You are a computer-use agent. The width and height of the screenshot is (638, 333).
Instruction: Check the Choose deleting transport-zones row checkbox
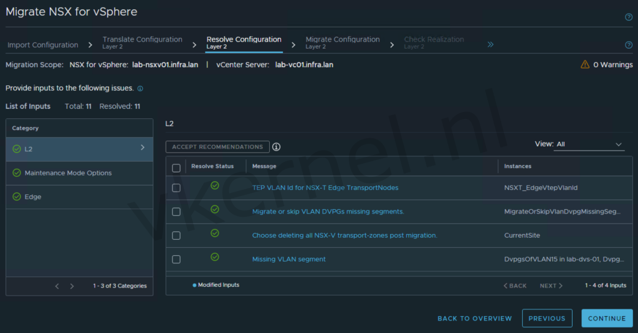(176, 235)
